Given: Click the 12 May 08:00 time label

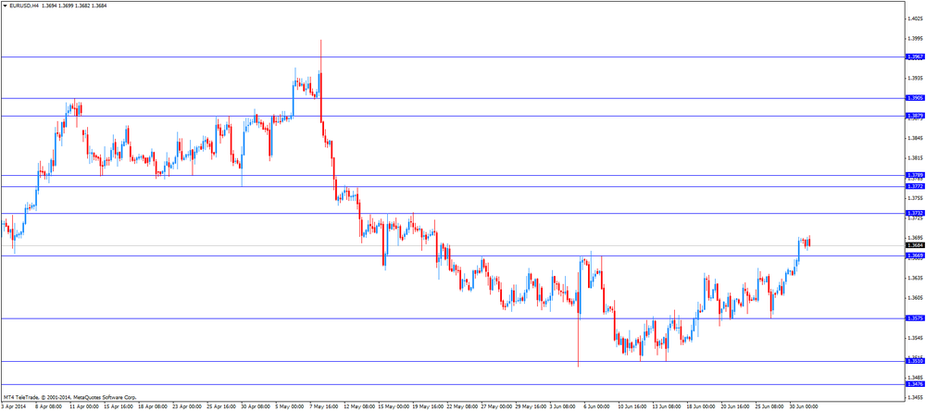Looking at the screenshot, I should (357, 406).
